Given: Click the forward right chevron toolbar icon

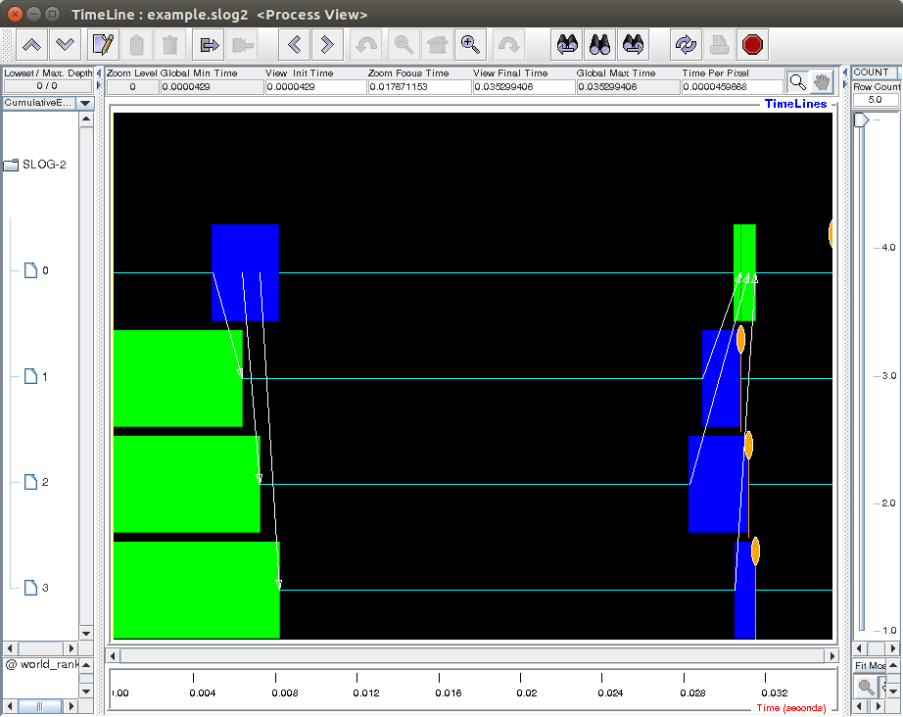Looking at the screenshot, I should point(327,45).
